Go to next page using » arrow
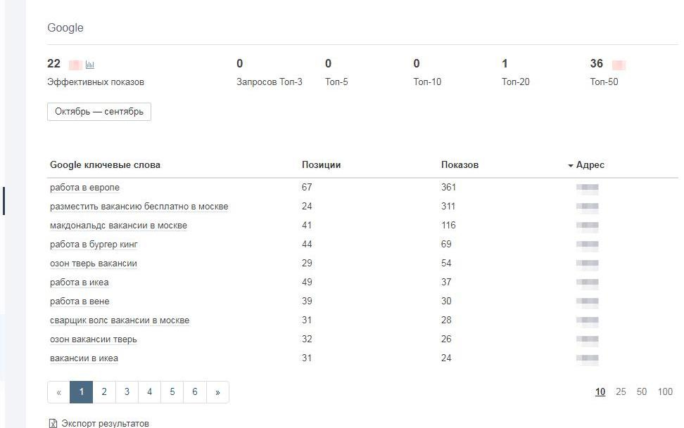The image size is (684, 428). click(217, 392)
